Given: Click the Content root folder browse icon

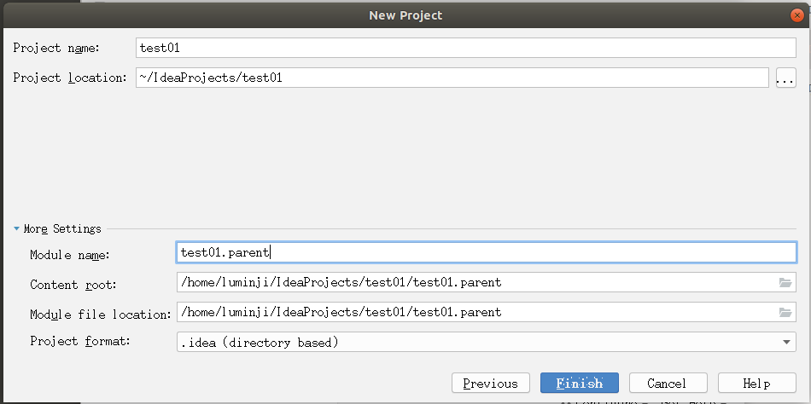Looking at the screenshot, I should 785,282.
